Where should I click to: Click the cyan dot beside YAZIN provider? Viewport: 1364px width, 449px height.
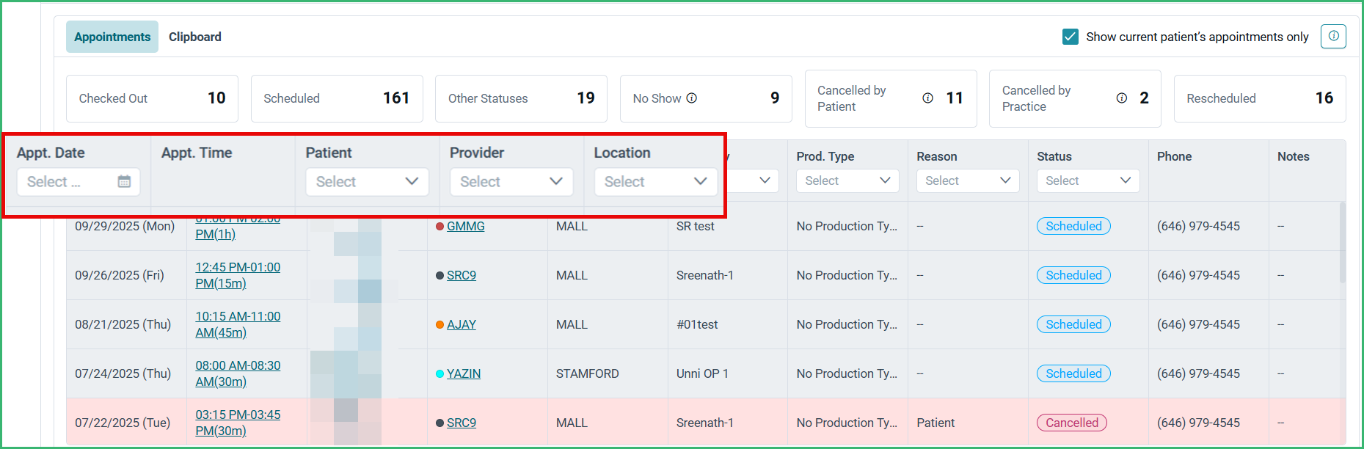440,373
